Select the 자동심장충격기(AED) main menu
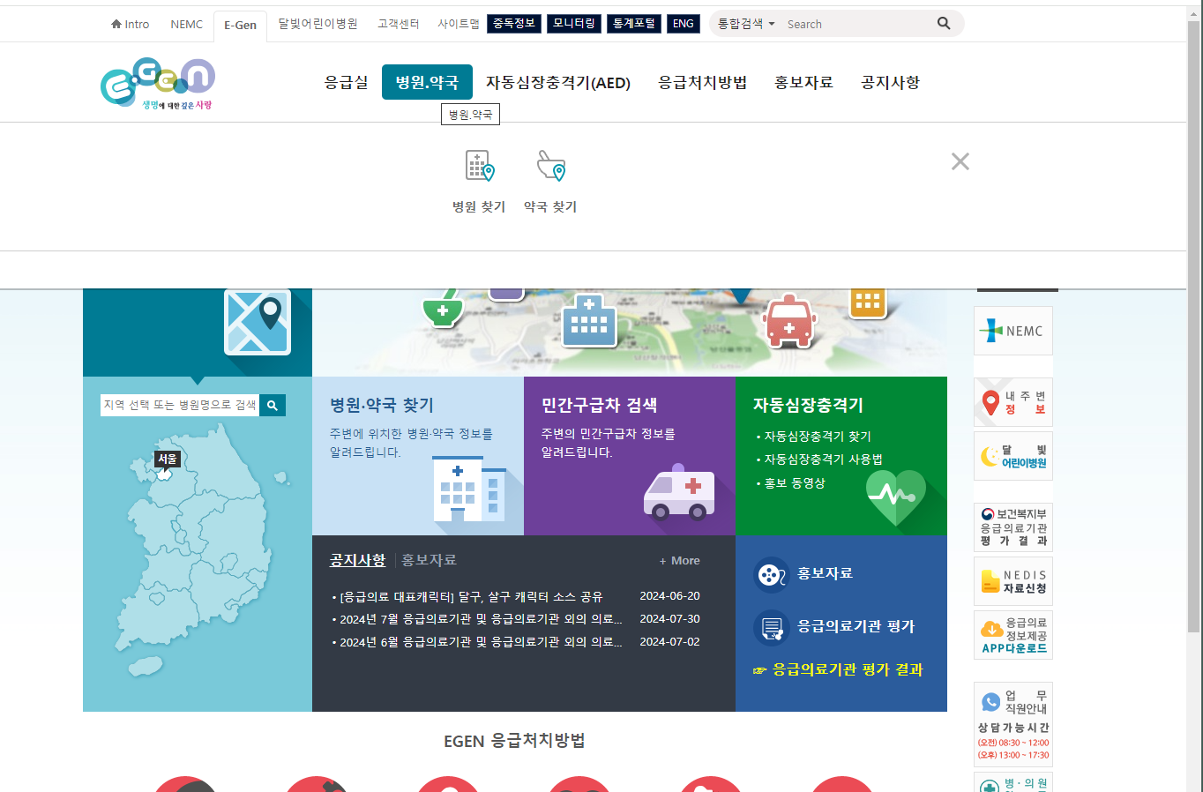The width and height of the screenshot is (1203, 792). 558,82
